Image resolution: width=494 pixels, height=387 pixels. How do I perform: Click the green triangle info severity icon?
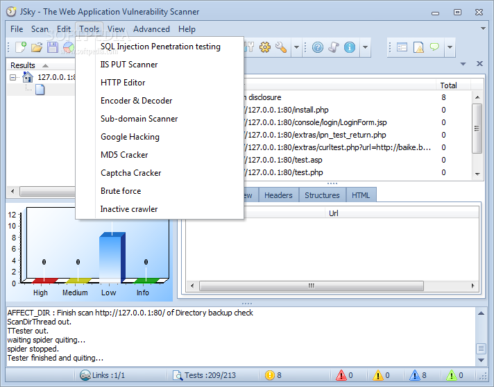tap(452, 375)
